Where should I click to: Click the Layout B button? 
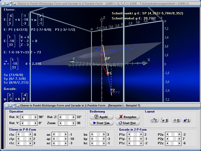[164, 120]
